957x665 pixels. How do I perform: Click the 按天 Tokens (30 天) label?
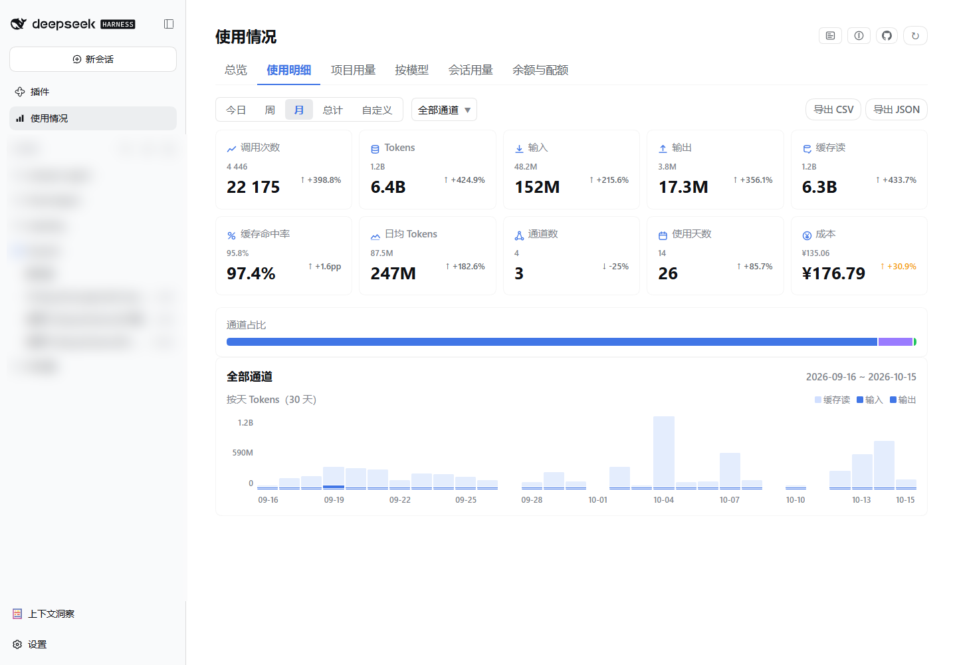pyautogui.click(x=271, y=400)
